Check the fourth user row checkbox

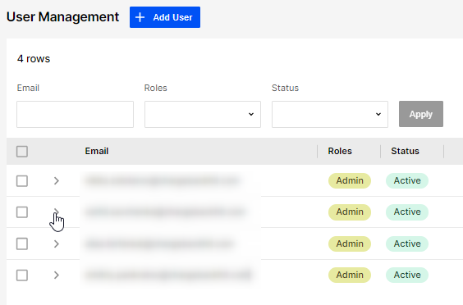tap(22, 275)
